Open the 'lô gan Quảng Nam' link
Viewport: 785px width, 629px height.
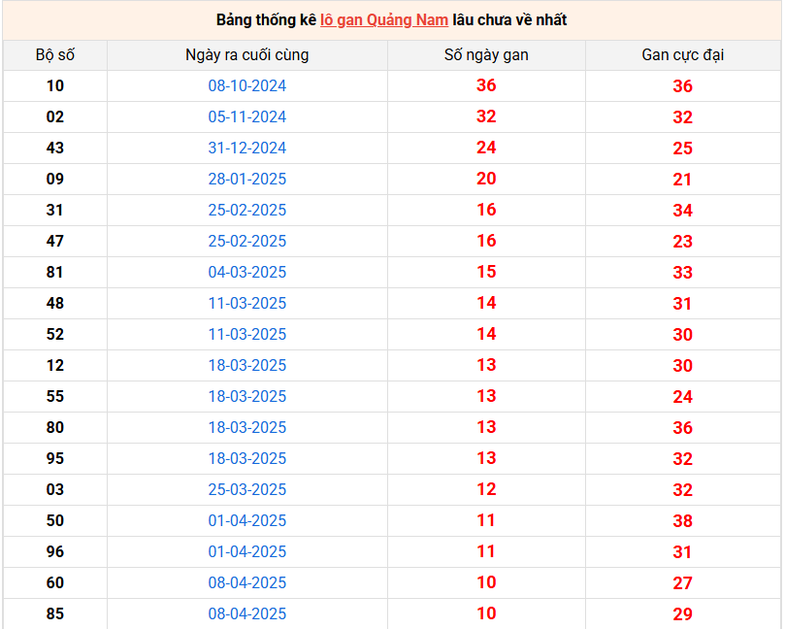(x=384, y=20)
